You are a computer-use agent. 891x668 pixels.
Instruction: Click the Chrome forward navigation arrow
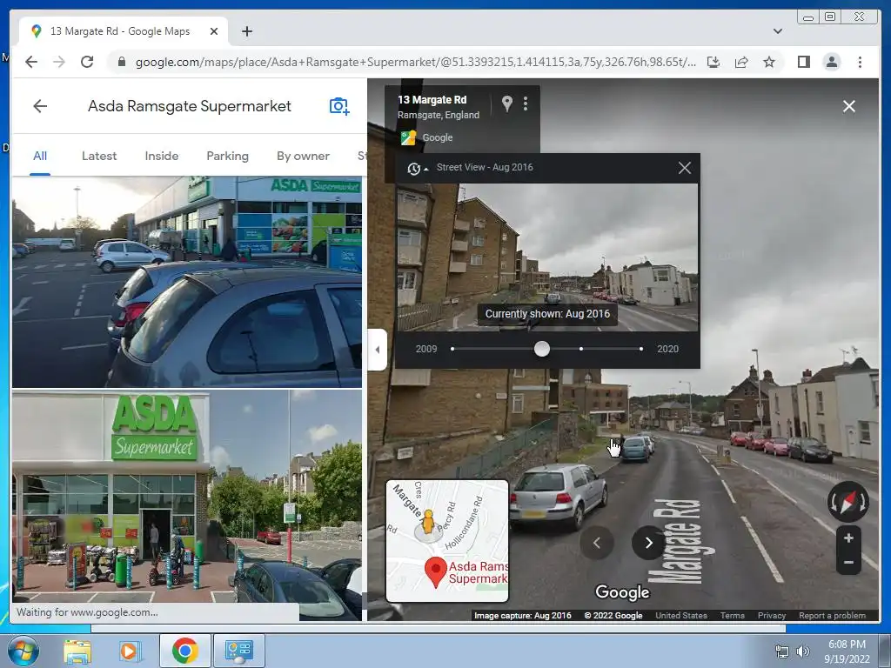point(59,62)
